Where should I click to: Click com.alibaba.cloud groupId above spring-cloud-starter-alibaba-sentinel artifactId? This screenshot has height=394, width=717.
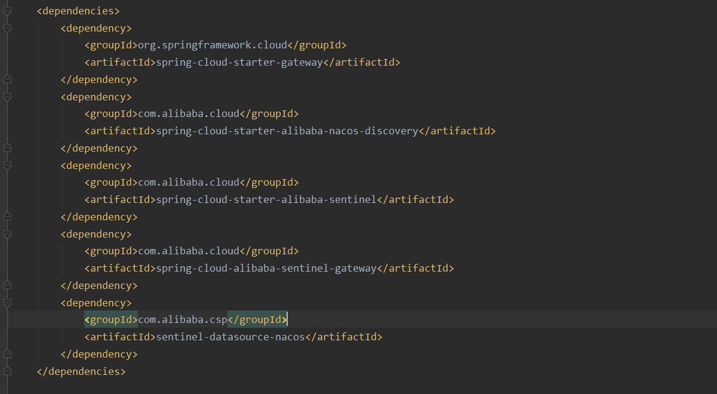tap(189, 182)
